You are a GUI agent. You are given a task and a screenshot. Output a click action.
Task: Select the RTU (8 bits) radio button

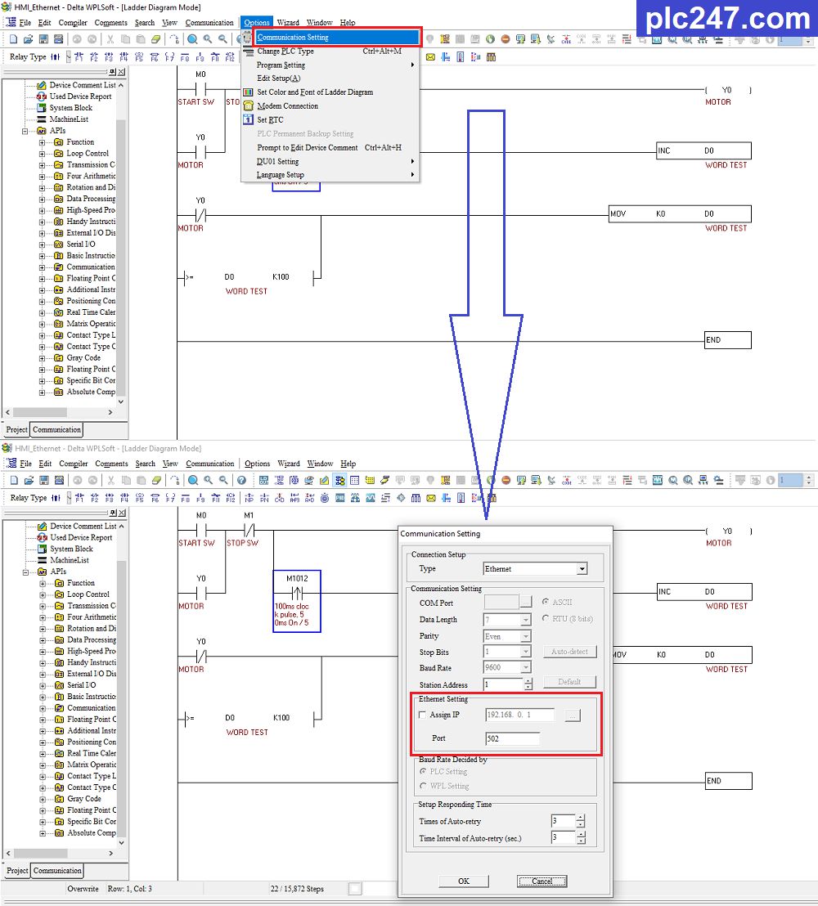pyautogui.click(x=545, y=619)
